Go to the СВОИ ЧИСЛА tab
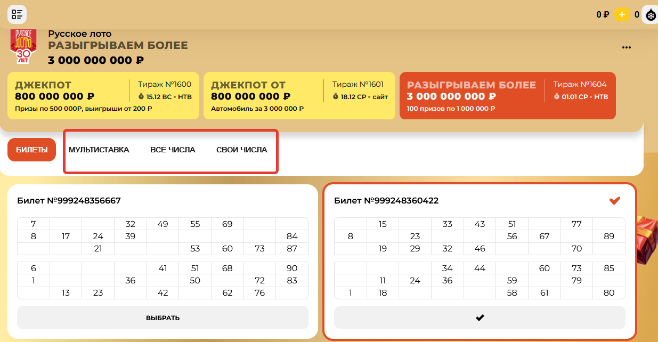Image resolution: width=658 pixels, height=342 pixels. (x=241, y=150)
